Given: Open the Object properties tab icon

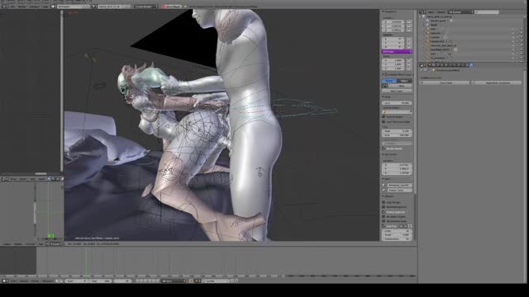Looking at the screenshot, I should click(446, 64).
